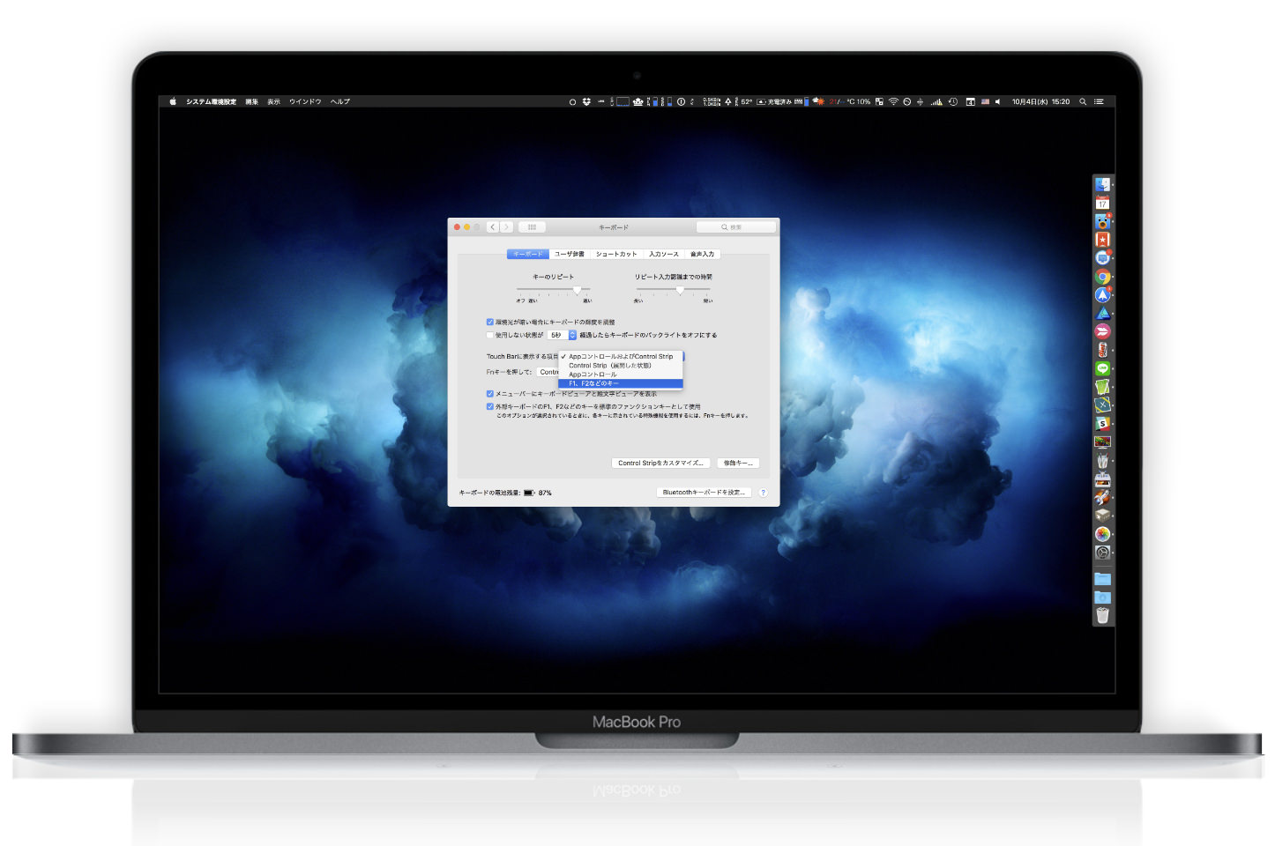The image size is (1275, 846).
Task: Go forward with the right arrow button
Action: point(506,227)
